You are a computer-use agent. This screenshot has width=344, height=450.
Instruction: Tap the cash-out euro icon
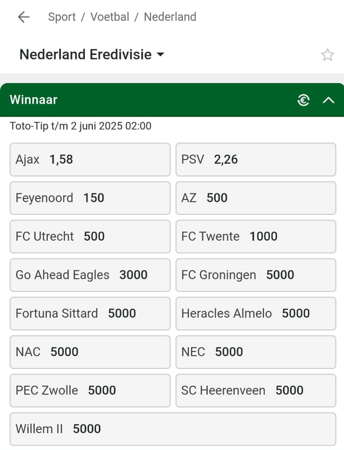(304, 100)
